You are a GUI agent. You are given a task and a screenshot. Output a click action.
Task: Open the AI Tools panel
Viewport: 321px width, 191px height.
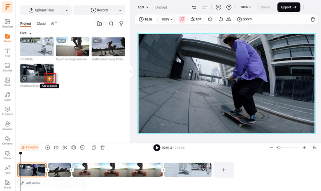pos(7,170)
